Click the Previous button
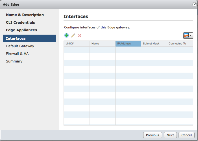Image resolution: width=198 pixels, height=141 pixels. pos(153,135)
